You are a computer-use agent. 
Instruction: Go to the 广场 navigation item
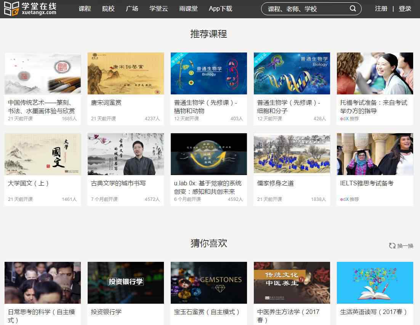(x=132, y=8)
